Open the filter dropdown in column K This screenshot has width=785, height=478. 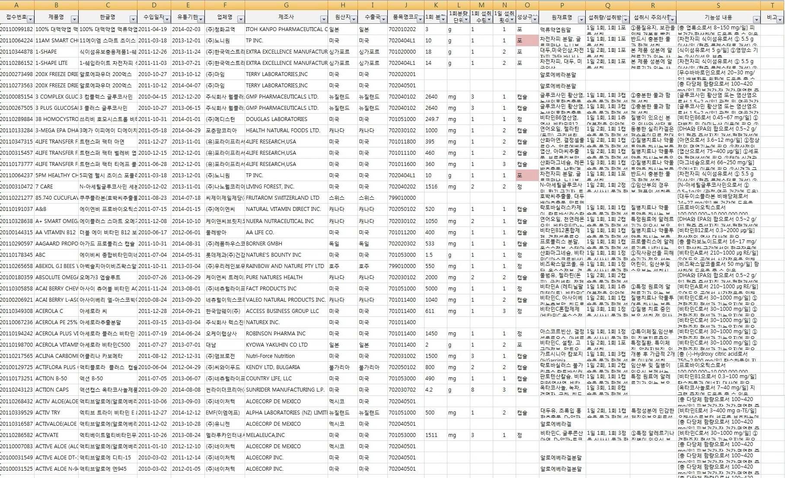(443, 19)
